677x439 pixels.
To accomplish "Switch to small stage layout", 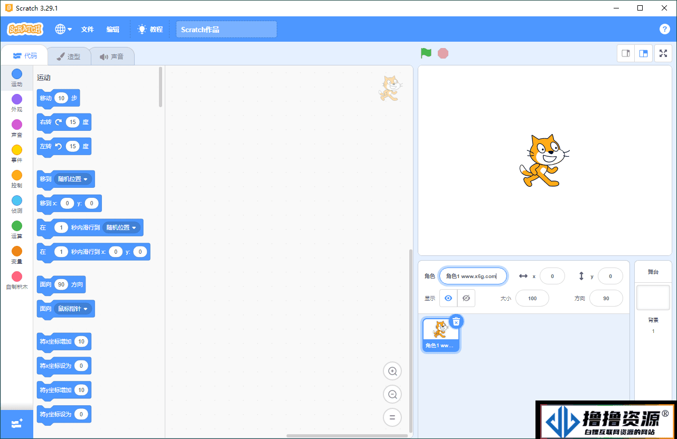I will pos(626,53).
